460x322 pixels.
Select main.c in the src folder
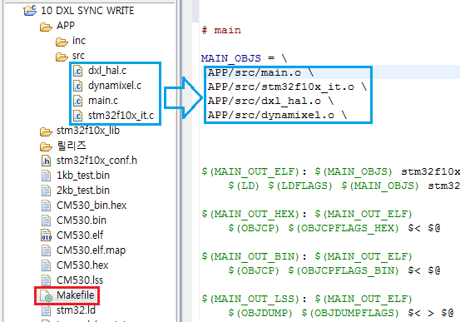coord(103,101)
